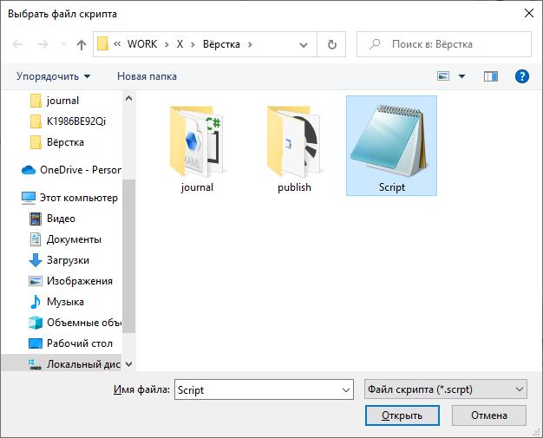Go forward with the right arrow button

click(43, 44)
